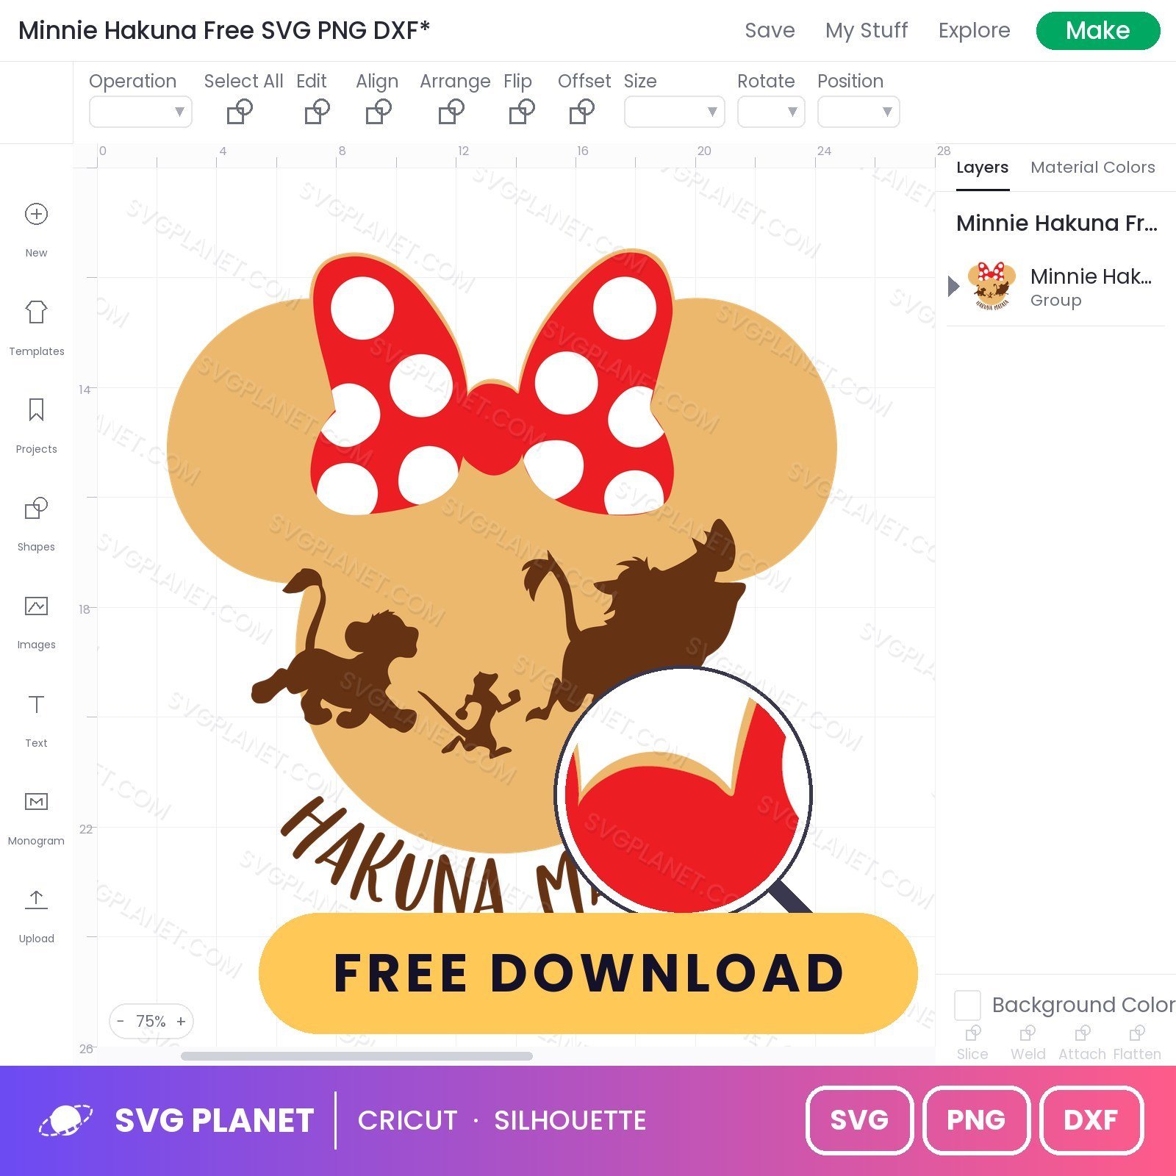Select the Minnie Hak... layer thumbnail
Screen dimensions: 1176x1176
tap(992, 286)
